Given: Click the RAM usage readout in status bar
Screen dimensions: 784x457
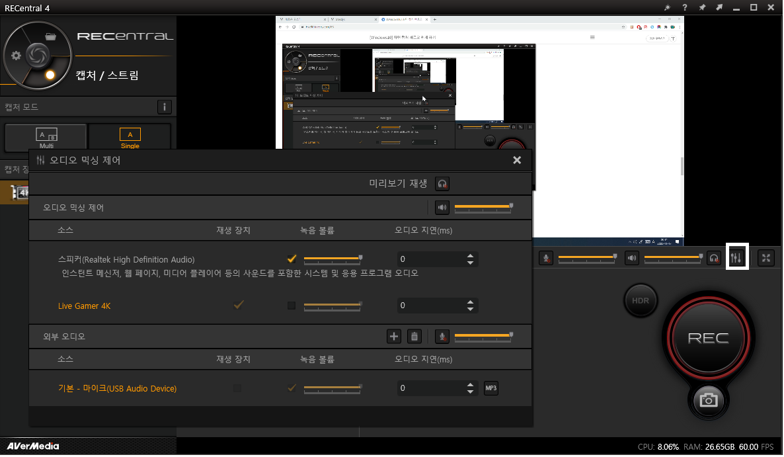Looking at the screenshot, I should point(709,447).
